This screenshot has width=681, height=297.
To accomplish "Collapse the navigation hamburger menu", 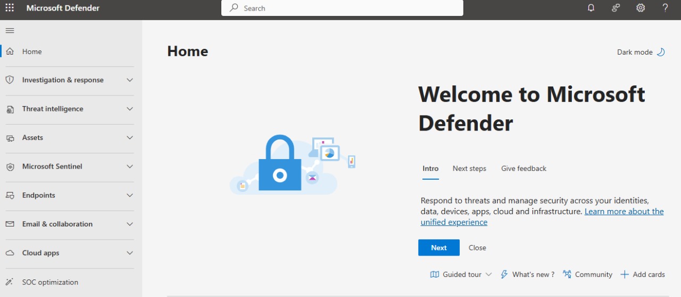I will (x=10, y=31).
